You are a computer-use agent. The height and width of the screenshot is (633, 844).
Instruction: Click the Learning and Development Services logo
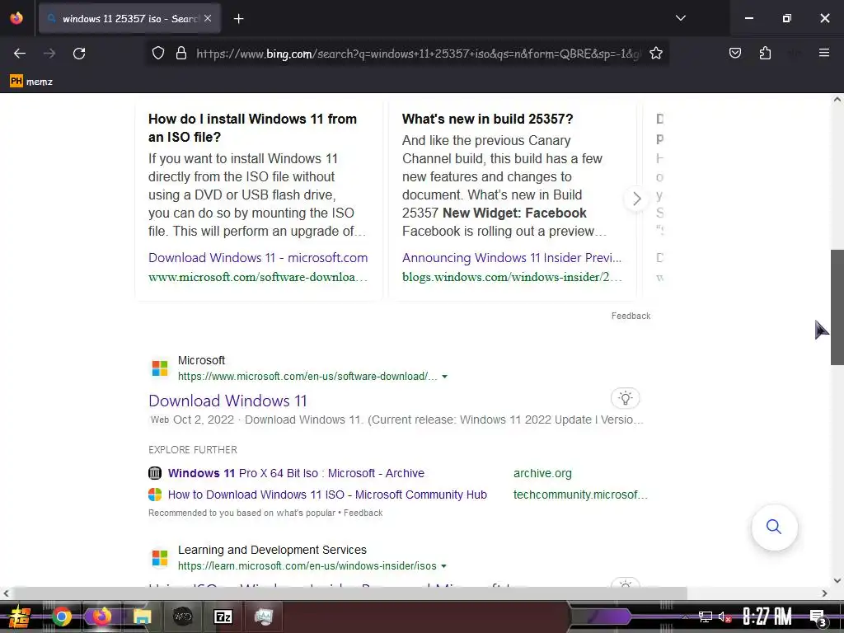coord(160,558)
